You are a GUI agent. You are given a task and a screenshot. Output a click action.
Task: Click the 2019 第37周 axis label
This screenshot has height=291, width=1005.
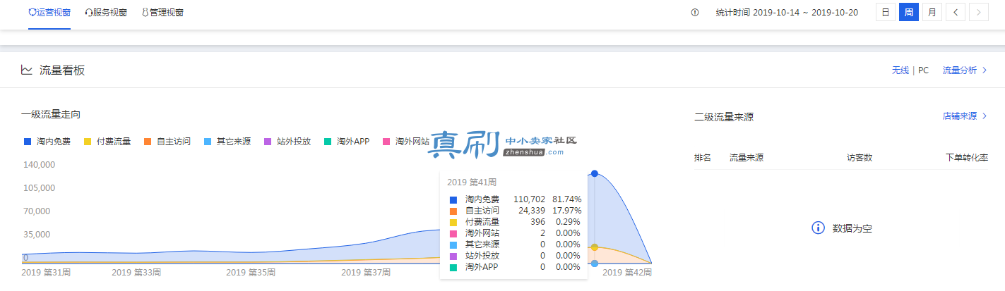(x=366, y=272)
